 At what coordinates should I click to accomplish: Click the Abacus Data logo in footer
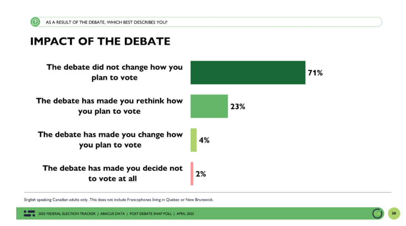click(x=29, y=213)
